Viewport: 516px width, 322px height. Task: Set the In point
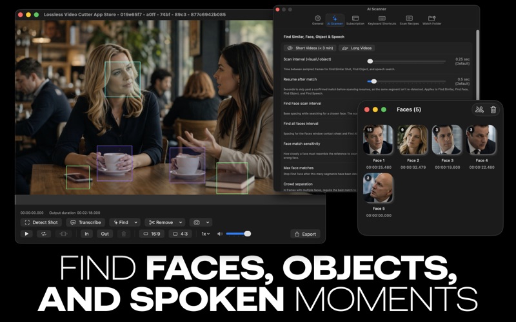[x=86, y=234]
